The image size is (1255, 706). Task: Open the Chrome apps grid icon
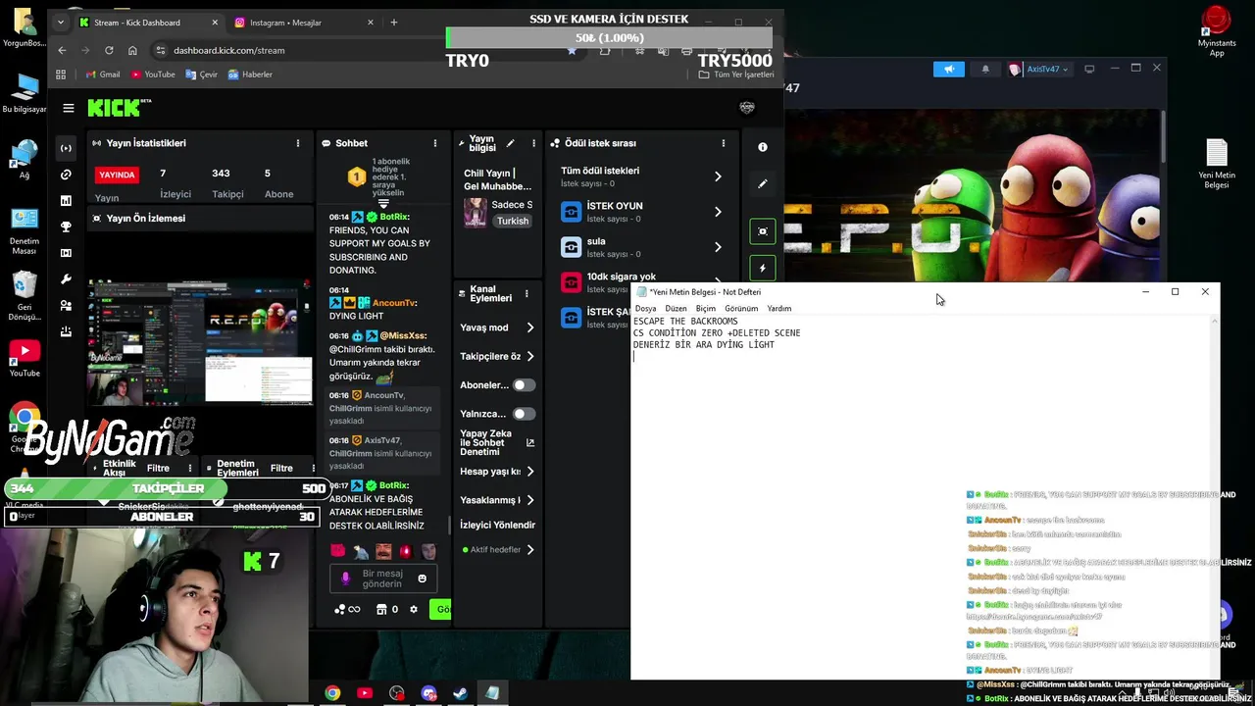tap(61, 75)
